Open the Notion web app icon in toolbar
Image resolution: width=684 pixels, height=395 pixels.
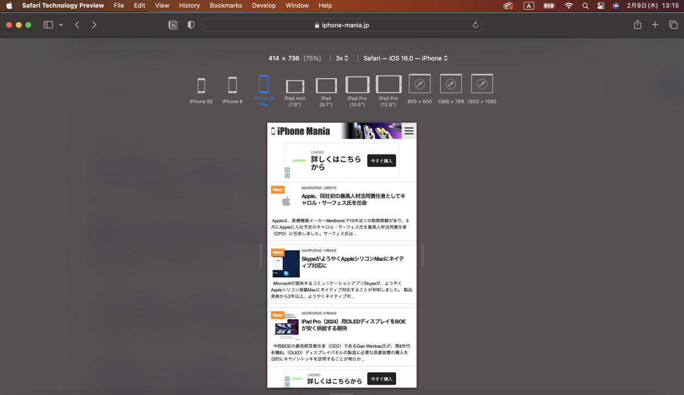tap(173, 25)
